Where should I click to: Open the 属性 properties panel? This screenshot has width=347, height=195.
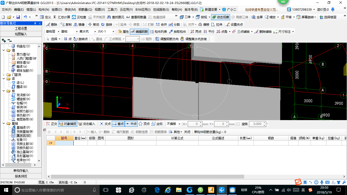(123, 32)
